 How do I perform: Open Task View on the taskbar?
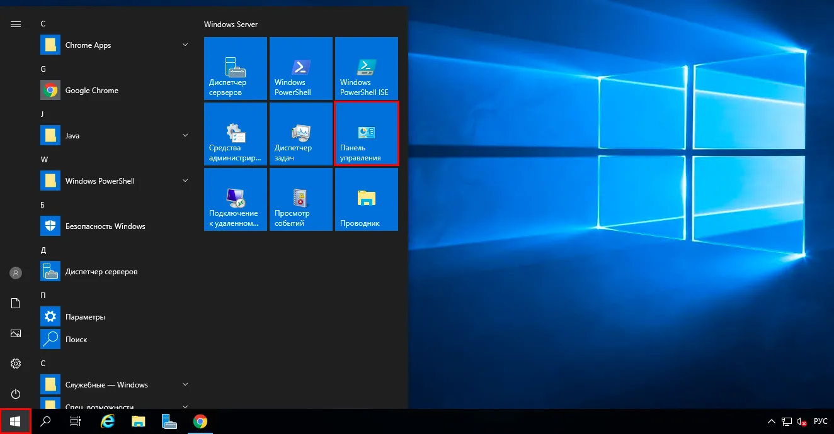pos(76,421)
